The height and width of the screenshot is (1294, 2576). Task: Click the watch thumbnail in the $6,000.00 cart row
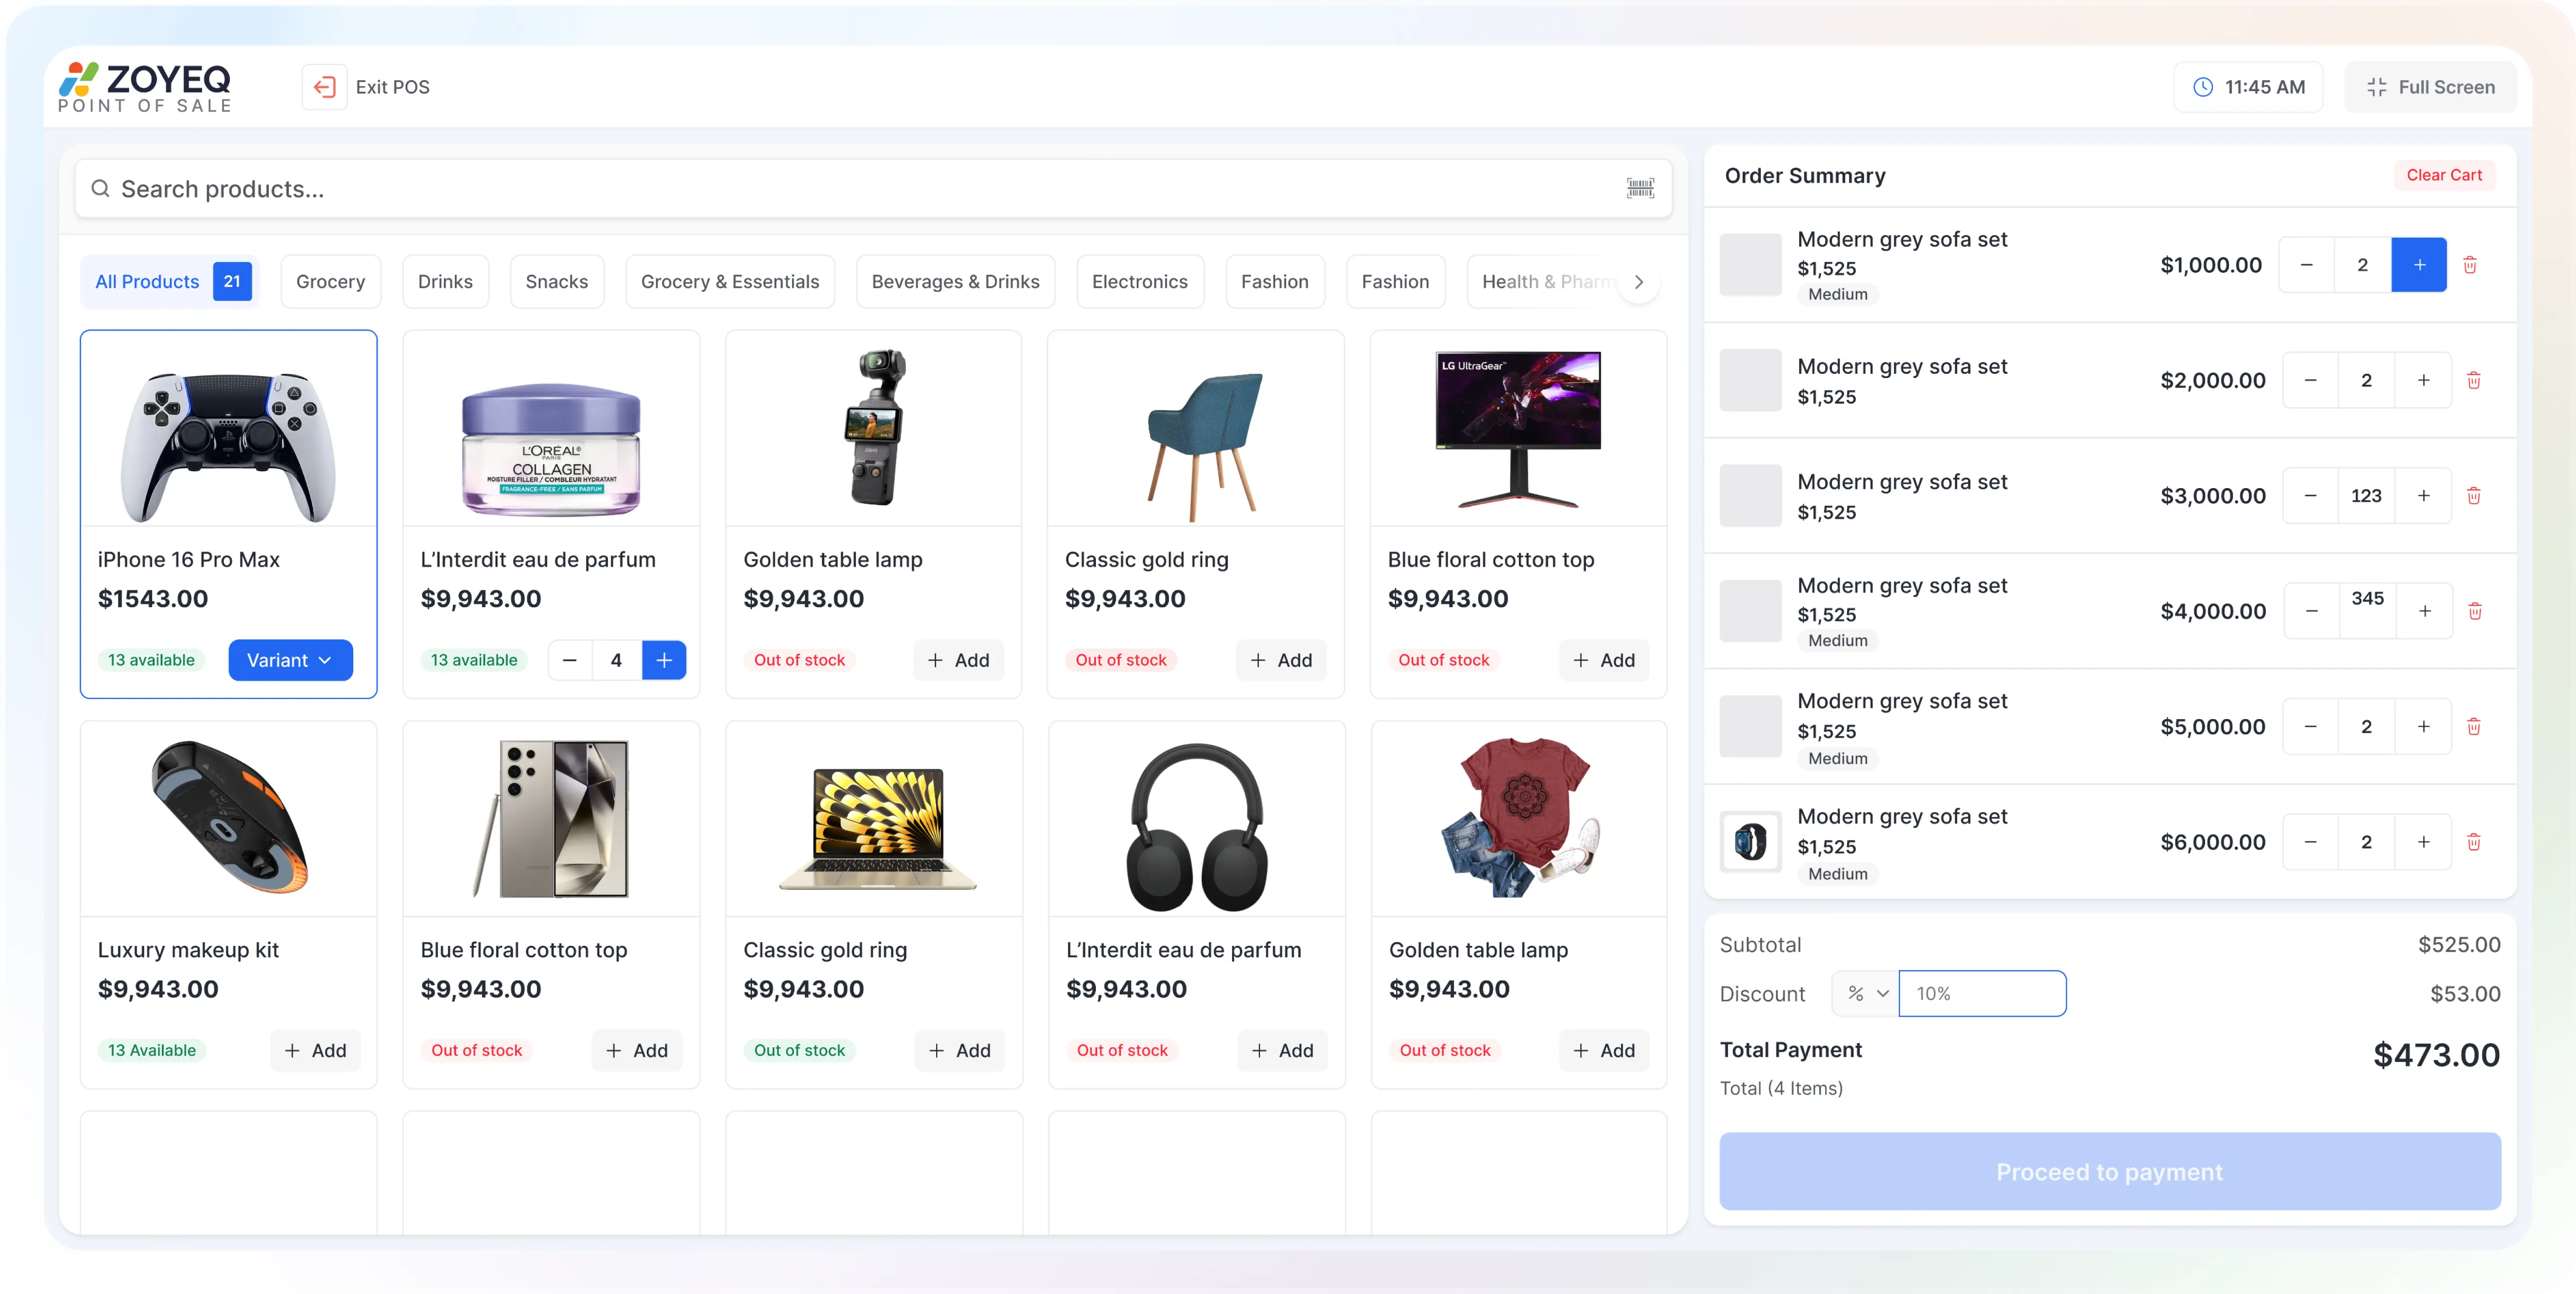[1750, 842]
